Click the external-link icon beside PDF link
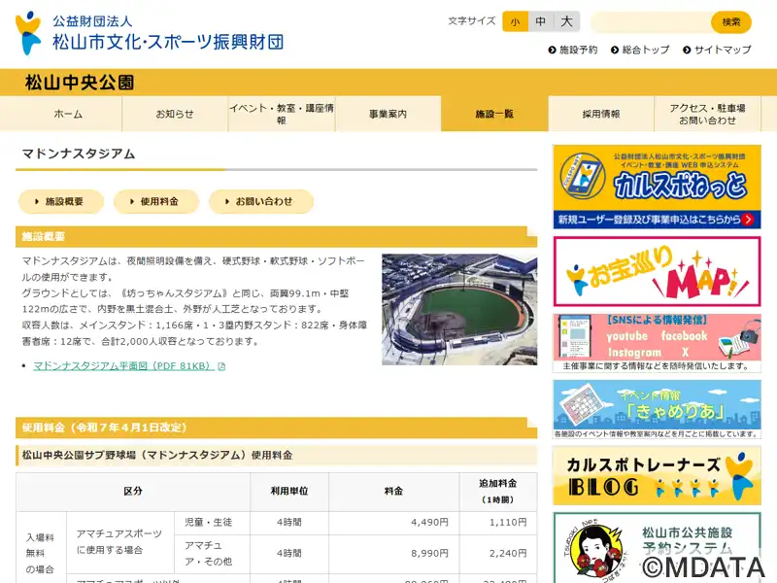Image resolution: width=777 pixels, height=583 pixels. tap(221, 366)
